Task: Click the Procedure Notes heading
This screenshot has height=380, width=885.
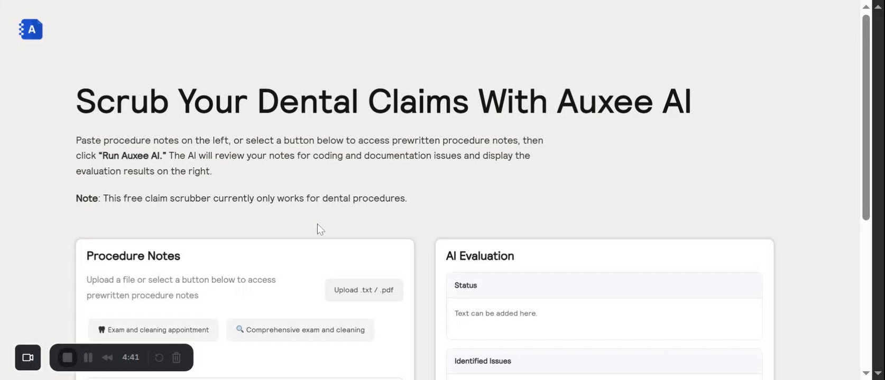Action: click(x=133, y=256)
